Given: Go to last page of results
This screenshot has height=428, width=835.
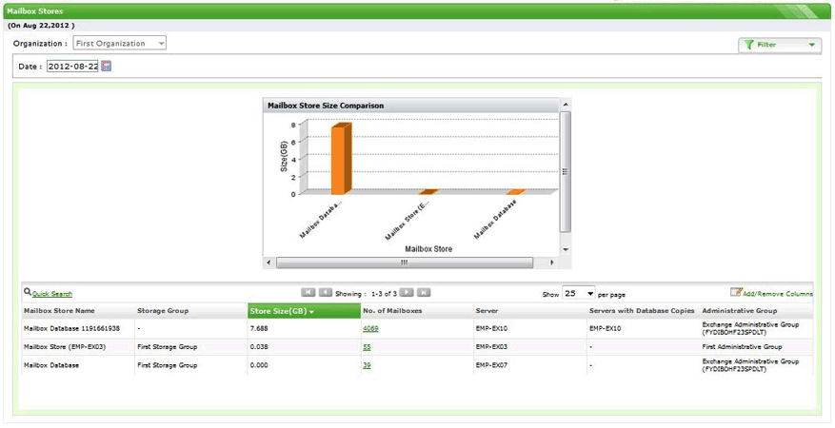Looking at the screenshot, I should click(424, 292).
